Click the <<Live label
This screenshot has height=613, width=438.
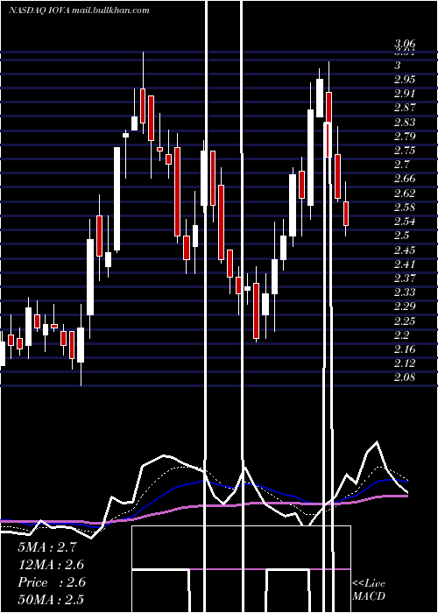tap(369, 584)
